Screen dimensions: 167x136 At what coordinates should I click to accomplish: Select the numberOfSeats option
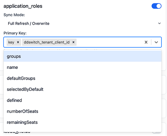82,111
